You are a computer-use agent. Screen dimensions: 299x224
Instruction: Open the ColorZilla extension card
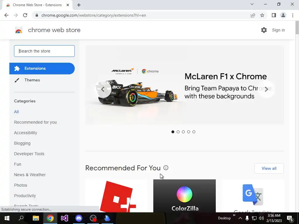click(185, 196)
